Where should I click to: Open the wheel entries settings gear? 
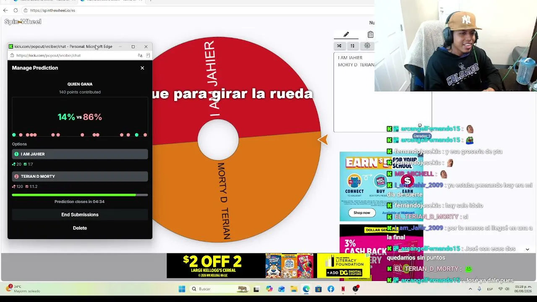(367, 46)
